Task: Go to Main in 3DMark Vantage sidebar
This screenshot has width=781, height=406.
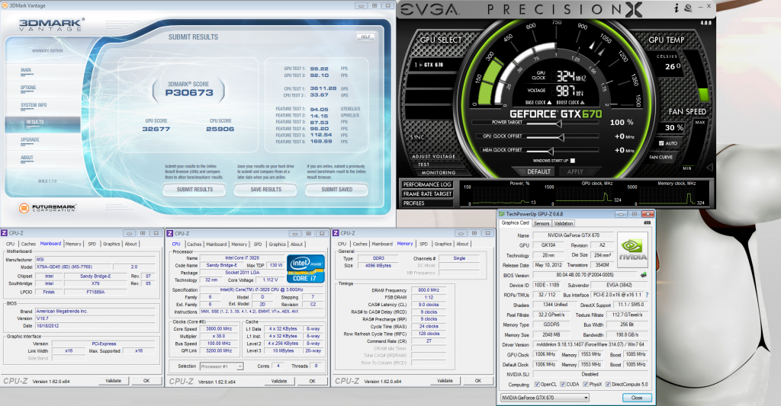Action: click(26, 70)
